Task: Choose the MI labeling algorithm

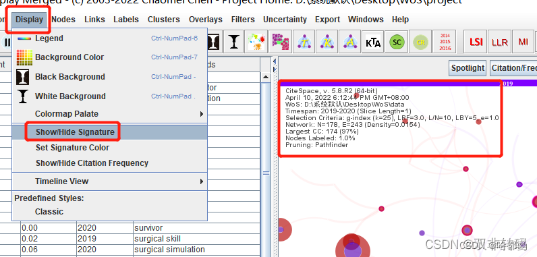Action: coord(523,42)
